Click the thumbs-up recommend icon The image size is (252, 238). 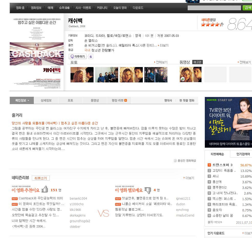click(x=45, y=189)
